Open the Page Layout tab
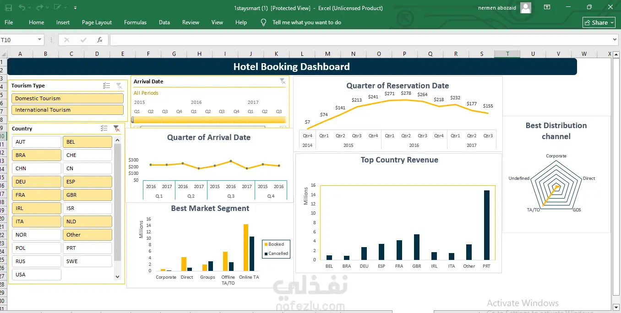The width and height of the screenshot is (621, 313). pyautogui.click(x=97, y=22)
